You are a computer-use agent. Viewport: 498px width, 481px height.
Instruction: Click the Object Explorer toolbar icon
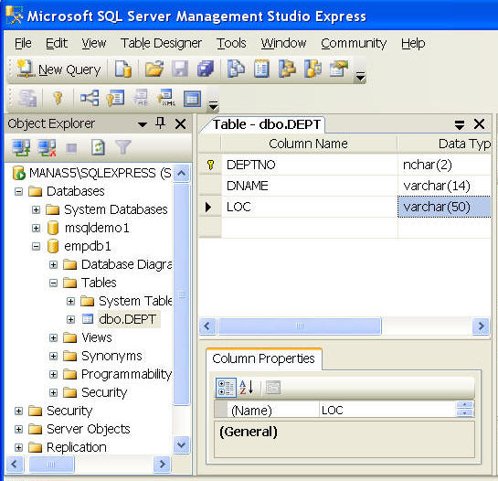coord(287,69)
